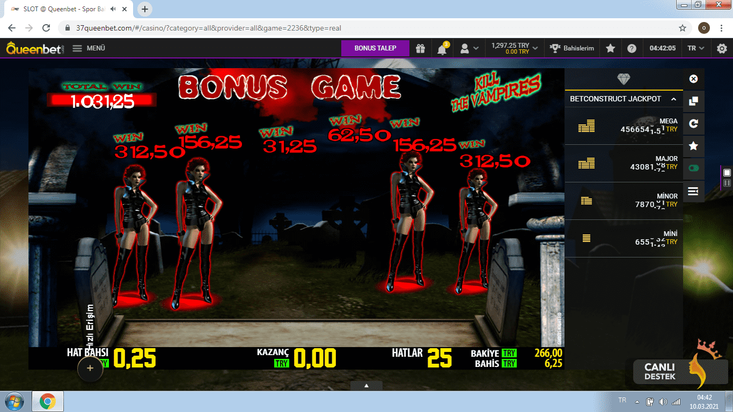Close the game with the X icon
This screenshot has height=412, width=733.
(x=693, y=79)
